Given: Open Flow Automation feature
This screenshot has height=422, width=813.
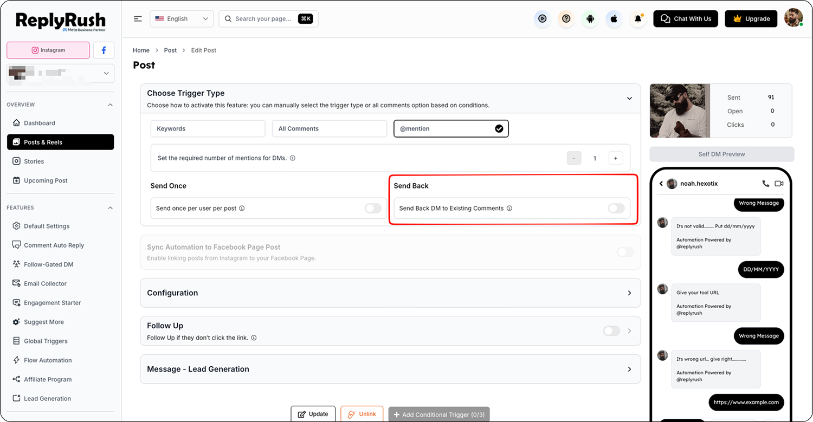Looking at the screenshot, I should 61,360.
